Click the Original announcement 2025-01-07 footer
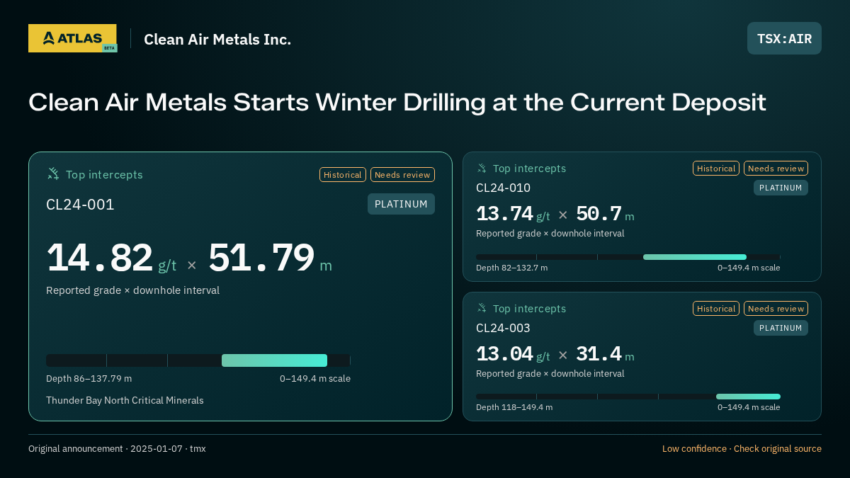Viewport: 850px width, 478px height. pyautogui.click(x=117, y=449)
